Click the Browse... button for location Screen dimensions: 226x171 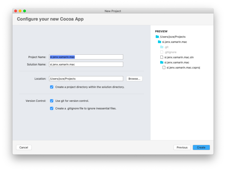click(134, 79)
